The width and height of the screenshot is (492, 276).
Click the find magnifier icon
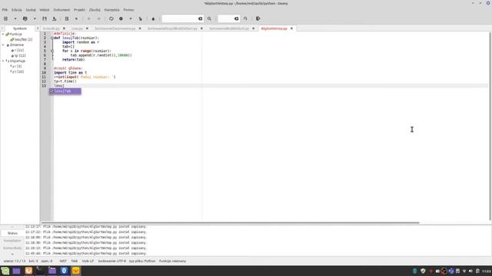click(x=209, y=18)
